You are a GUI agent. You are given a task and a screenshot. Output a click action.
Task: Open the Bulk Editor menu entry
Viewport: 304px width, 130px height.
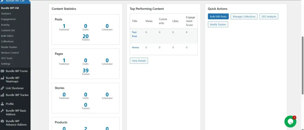[x=7, y=36]
